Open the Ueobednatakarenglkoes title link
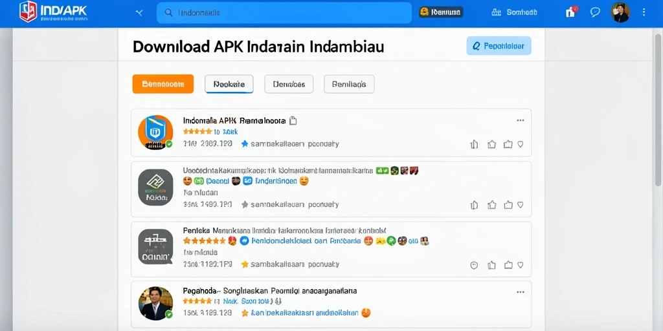663x331 pixels. point(278,171)
